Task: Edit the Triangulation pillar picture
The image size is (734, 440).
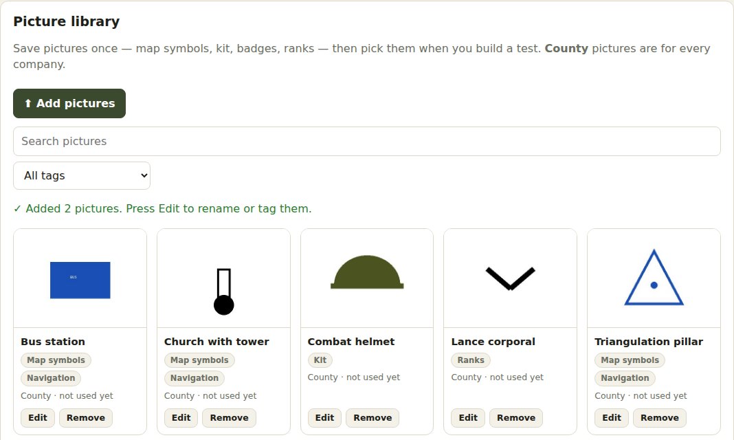Action: click(x=612, y=417)
